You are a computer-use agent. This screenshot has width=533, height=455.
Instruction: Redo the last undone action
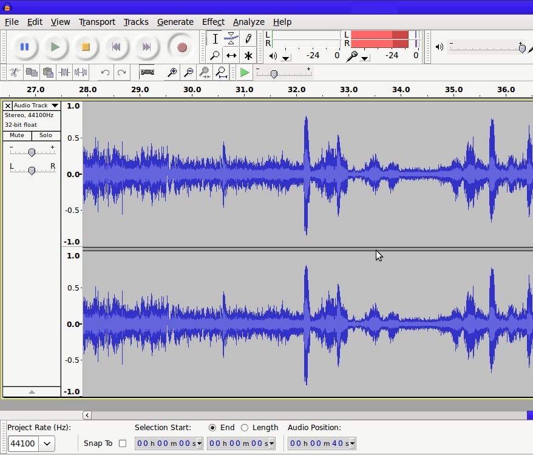coord(121,72)
